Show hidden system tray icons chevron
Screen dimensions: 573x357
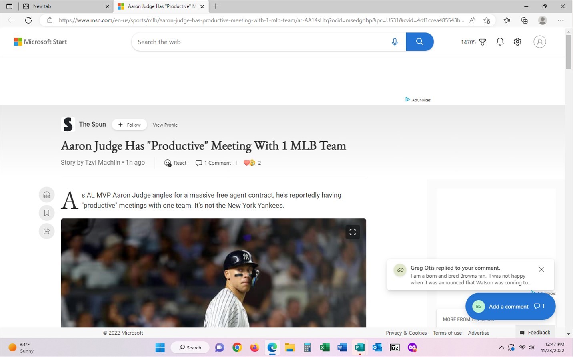tap(501, 347)
